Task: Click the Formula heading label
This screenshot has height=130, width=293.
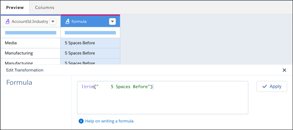Action: pos(19,82)
